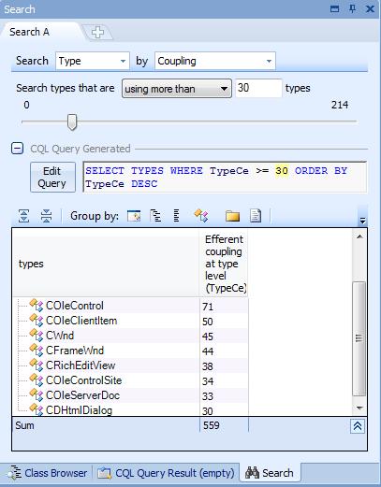Group results by assembly icon
Viewport: 381px width, 487px height.
coord(134,216)
